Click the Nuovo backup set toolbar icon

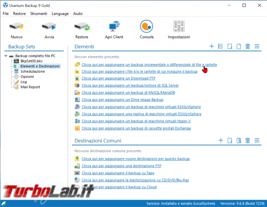click(16, 27)
